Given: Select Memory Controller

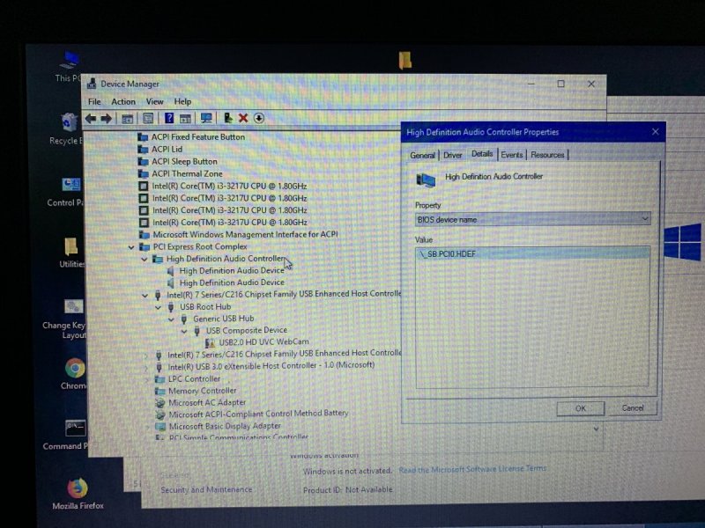Looking at the screenshot, I should tap(202, 391).
